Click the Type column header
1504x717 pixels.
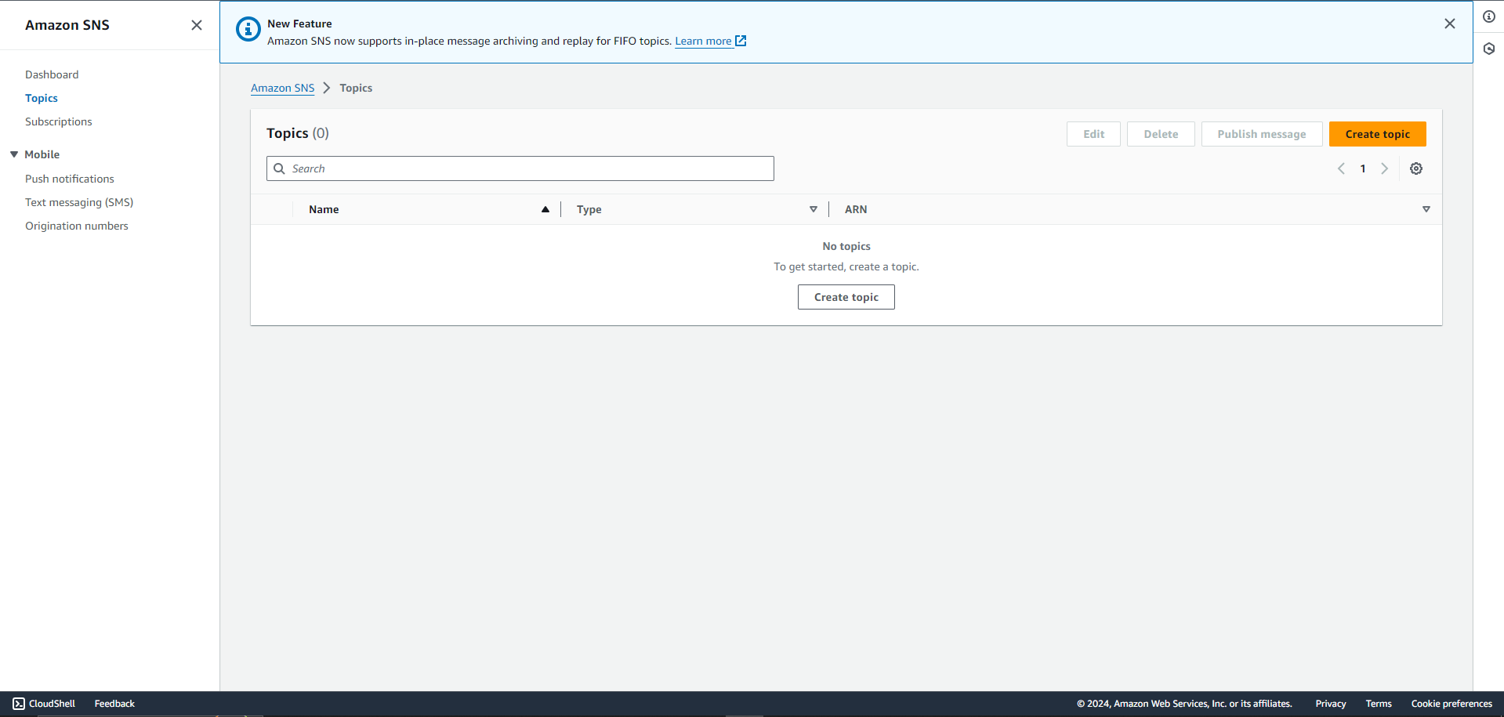point(589,209)
